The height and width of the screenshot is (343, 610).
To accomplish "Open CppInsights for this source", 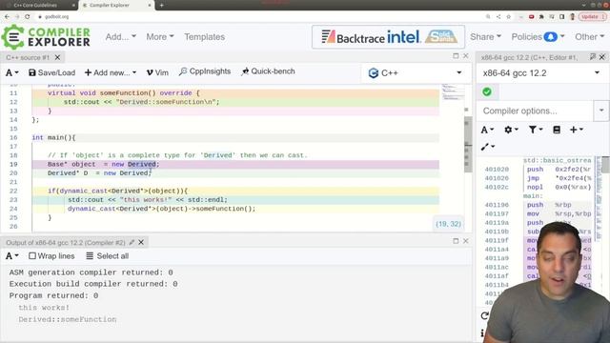I will click(205, 71).
